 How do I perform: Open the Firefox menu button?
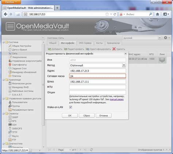pyautogui.click(x=11, y=2)
